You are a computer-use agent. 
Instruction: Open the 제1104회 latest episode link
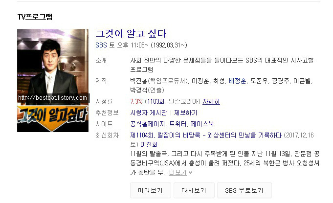tap(206, 135)
